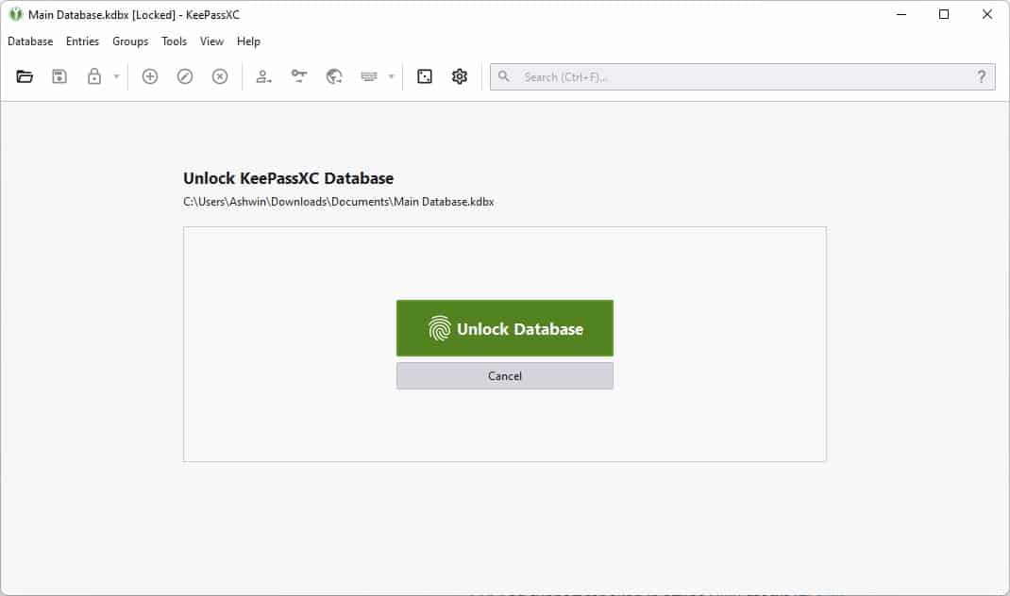Cancel the database unlock
The width and height of the screenshot is (1010, 596).
click(x=504, y=375)
